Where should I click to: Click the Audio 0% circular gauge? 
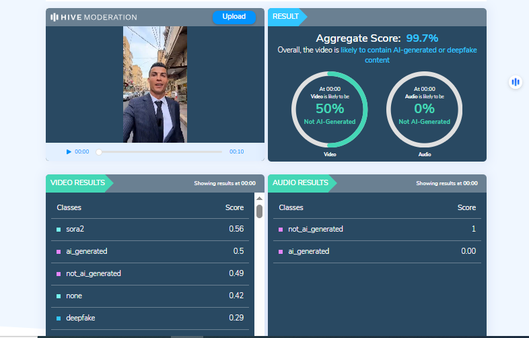pyautogui.click(x=424, y=108)
